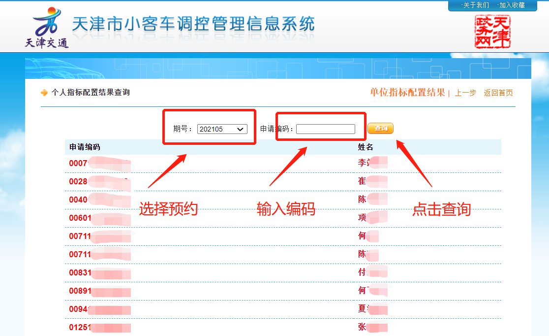Open the 期号 202105 dropdown
The image size is (549, 336).
coord(222,129)
